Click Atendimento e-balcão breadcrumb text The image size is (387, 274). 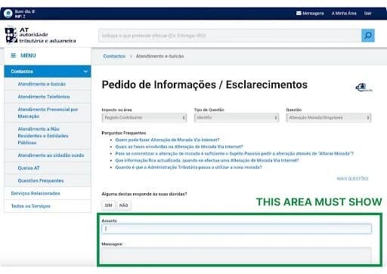pos(159,56)
